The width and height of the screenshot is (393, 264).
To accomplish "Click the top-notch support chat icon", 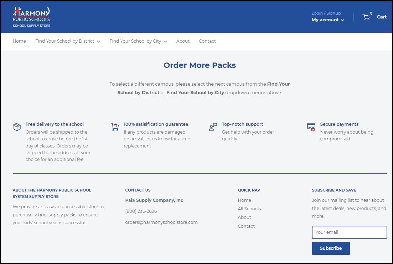I will tap(213, 127).
